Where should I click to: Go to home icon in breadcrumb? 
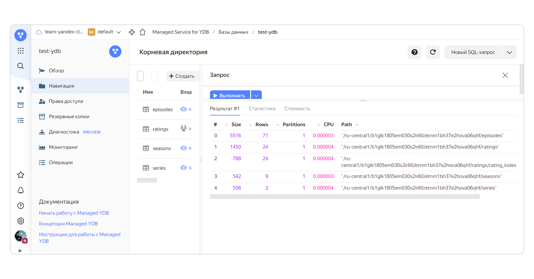(x=143, y=32)
